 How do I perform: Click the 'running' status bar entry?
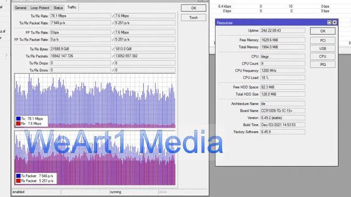point(133,192)
